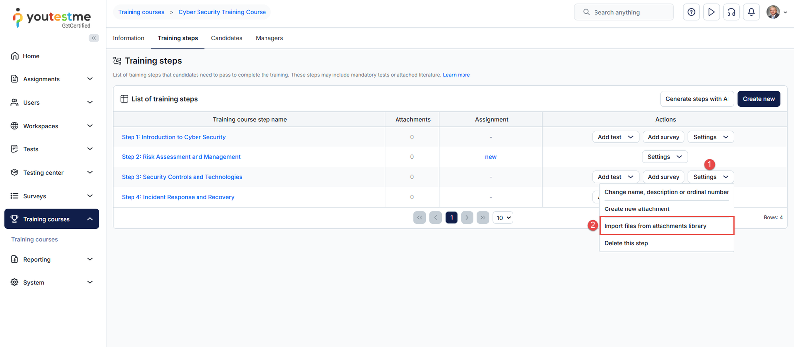Expand the Assignments sidebar menu
This screenshot has width=794, height=347.
[x=52, y=79]
